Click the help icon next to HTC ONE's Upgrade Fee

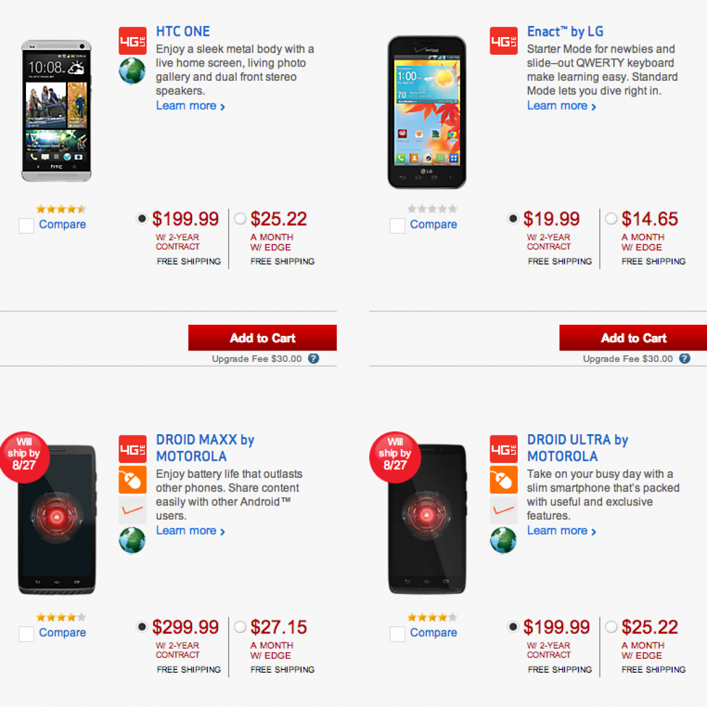314,358
